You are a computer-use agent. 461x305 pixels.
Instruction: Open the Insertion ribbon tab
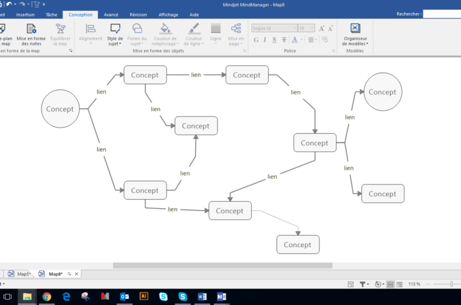click(x=25, y=14)
